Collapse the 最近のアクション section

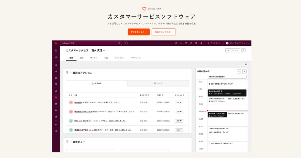[x=70, y=73]
